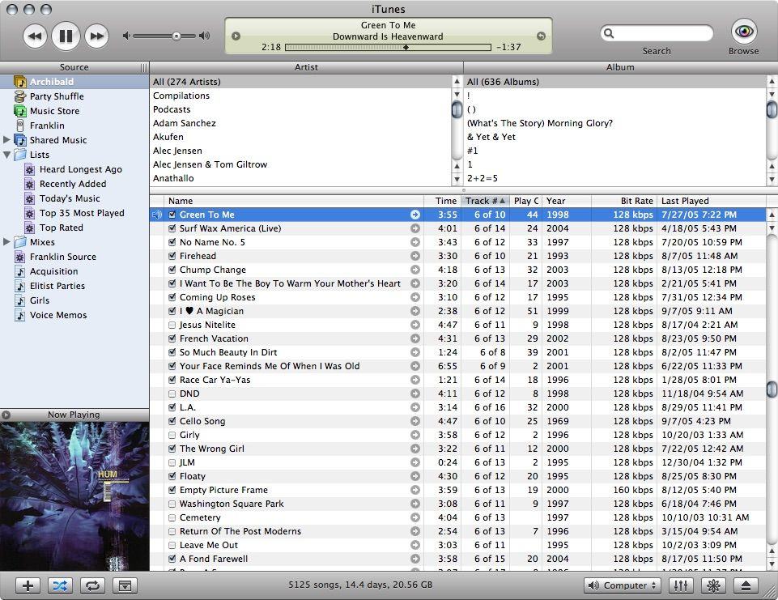
Task: Eject disc using the eject button
Action: pyautogui.click(x=746, y=585)
